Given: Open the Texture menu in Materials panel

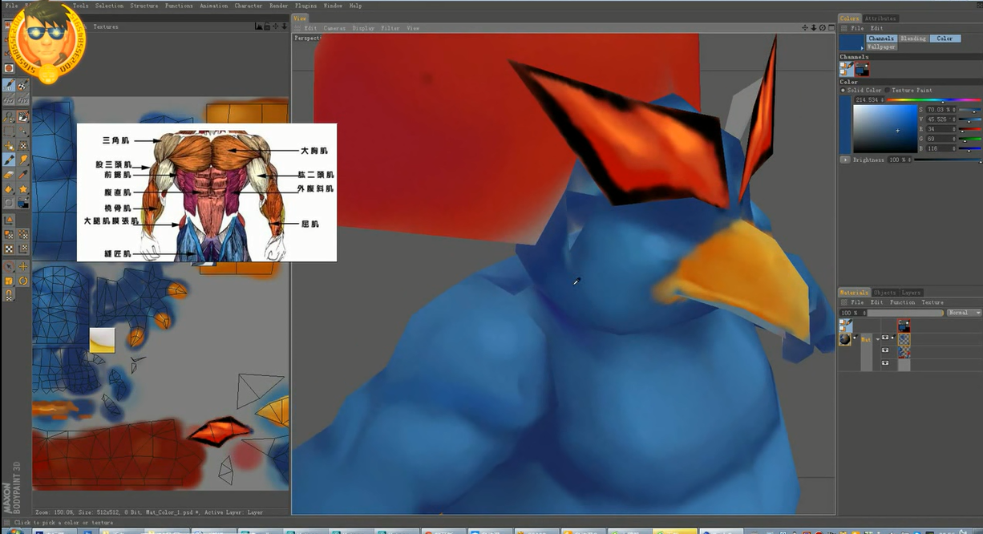Looking at the screenshot, I should coord(932,302).
